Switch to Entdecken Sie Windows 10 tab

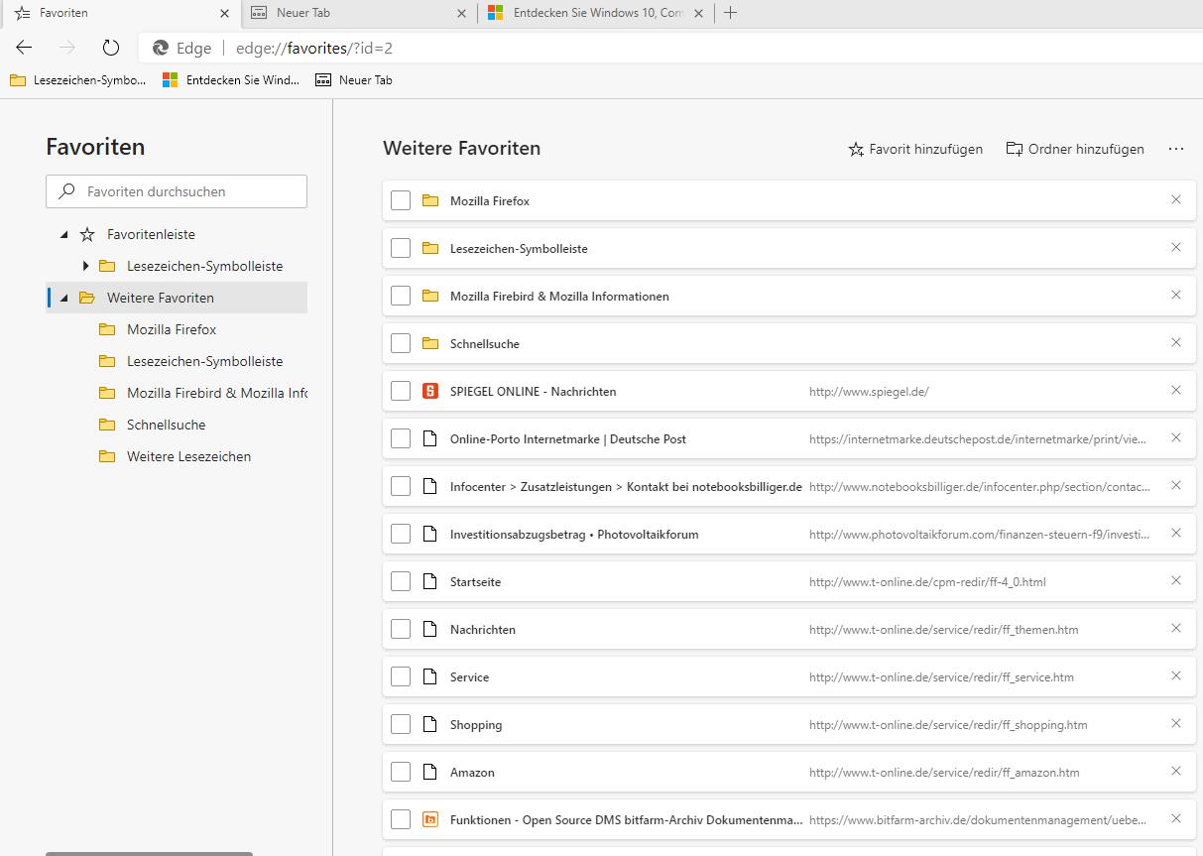coord(595,13)
